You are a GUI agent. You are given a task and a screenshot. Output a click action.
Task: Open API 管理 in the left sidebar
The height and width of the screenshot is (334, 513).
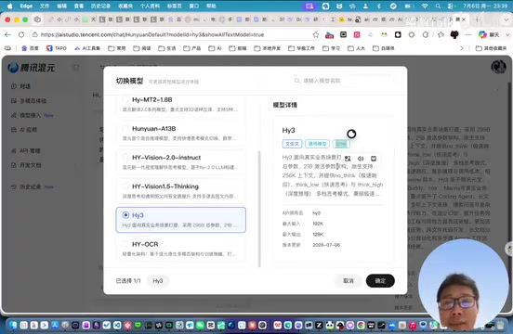pyautogui.click(x=25, y=151)
